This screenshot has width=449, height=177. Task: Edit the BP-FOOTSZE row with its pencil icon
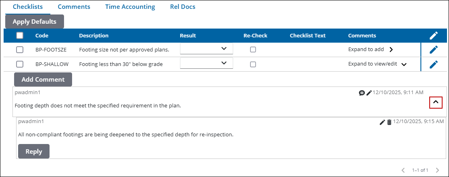[x=433, y=49]
